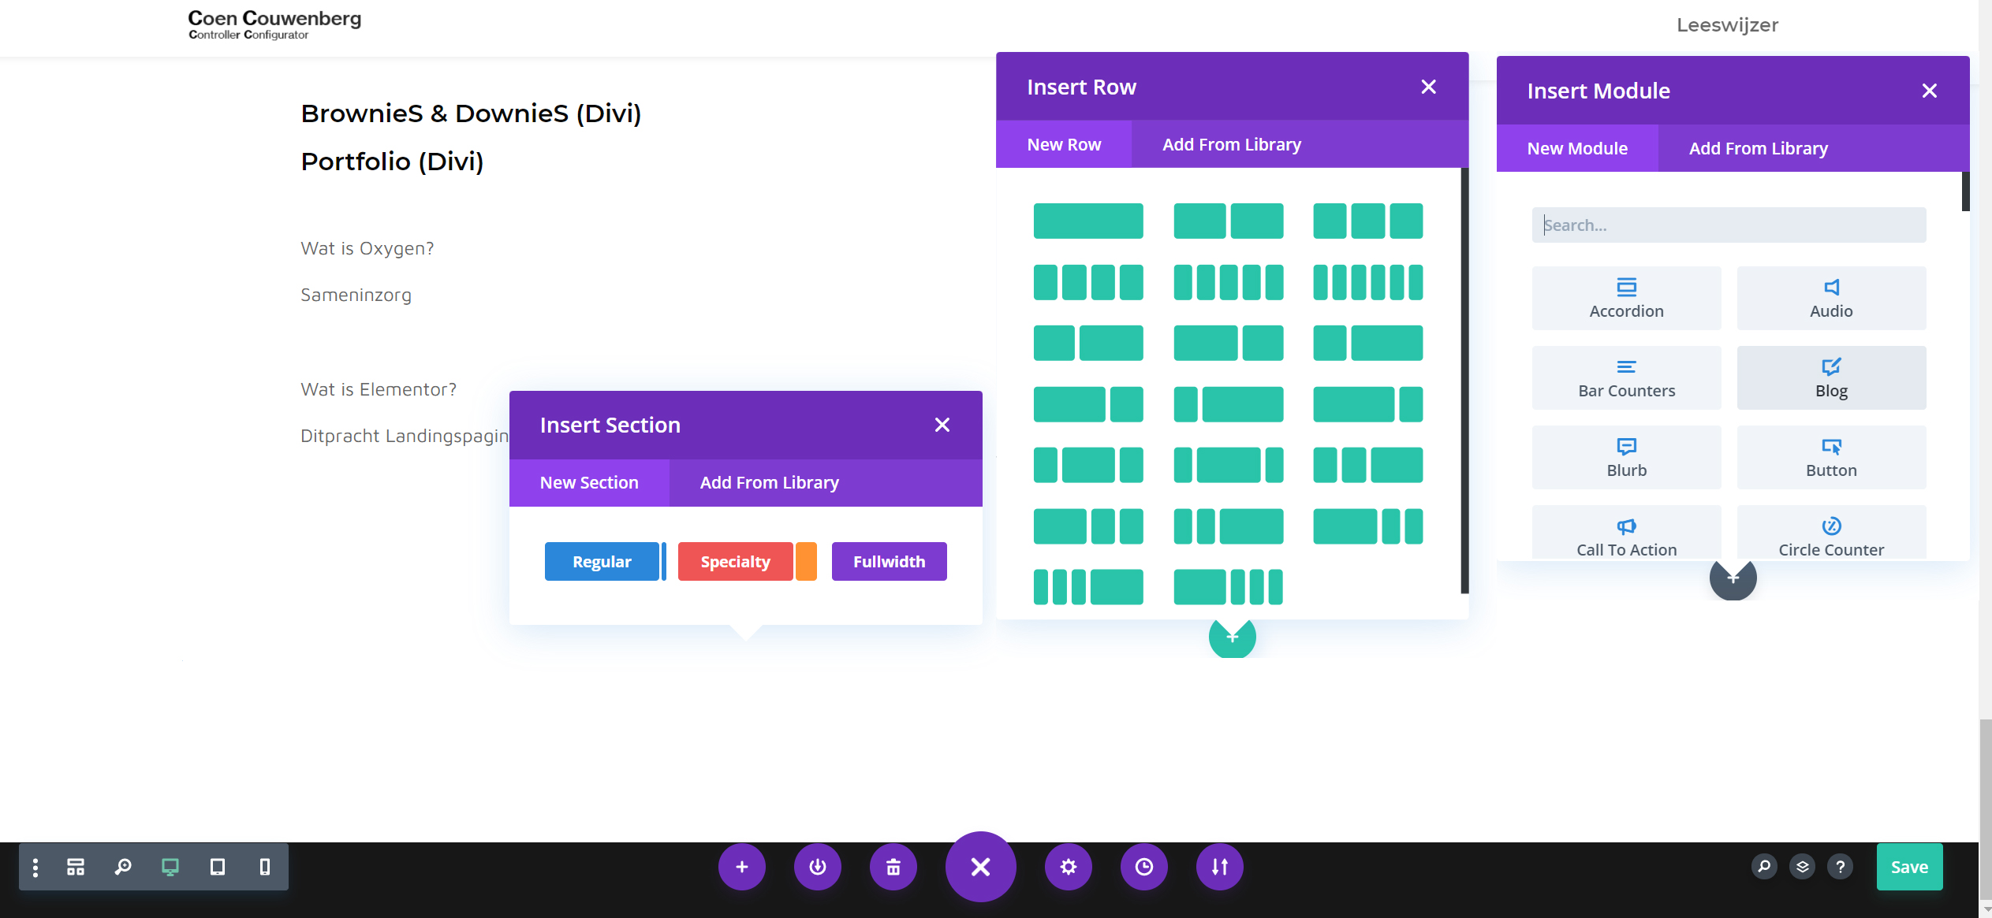Click the wireframe view icon in bottom toolbar

coord(76,867)
